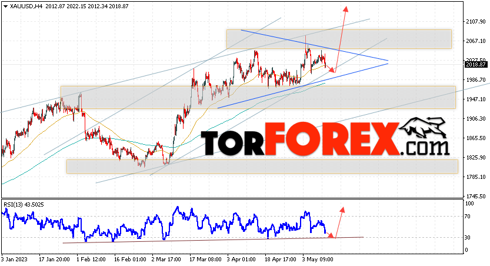490x266 pixels.
Task: Select the RSI 100 level label
Action: pyautogui.click(x=469, y=204)
